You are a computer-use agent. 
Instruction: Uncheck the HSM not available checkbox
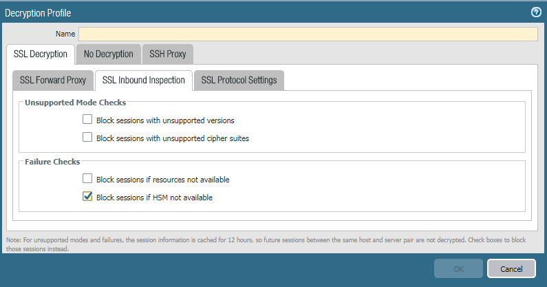click(87, 197)
